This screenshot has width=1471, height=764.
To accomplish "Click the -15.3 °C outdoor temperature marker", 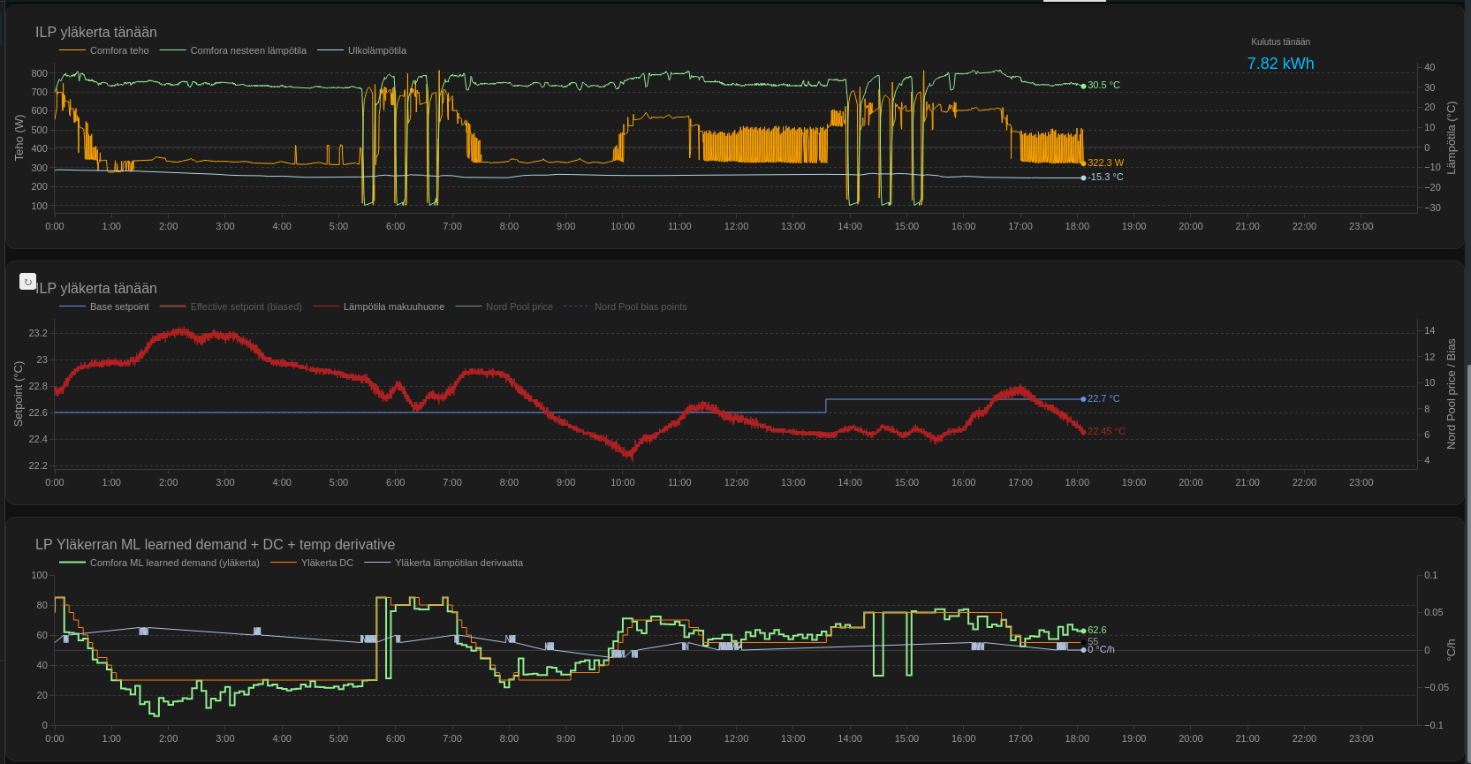I will 1084,178.
